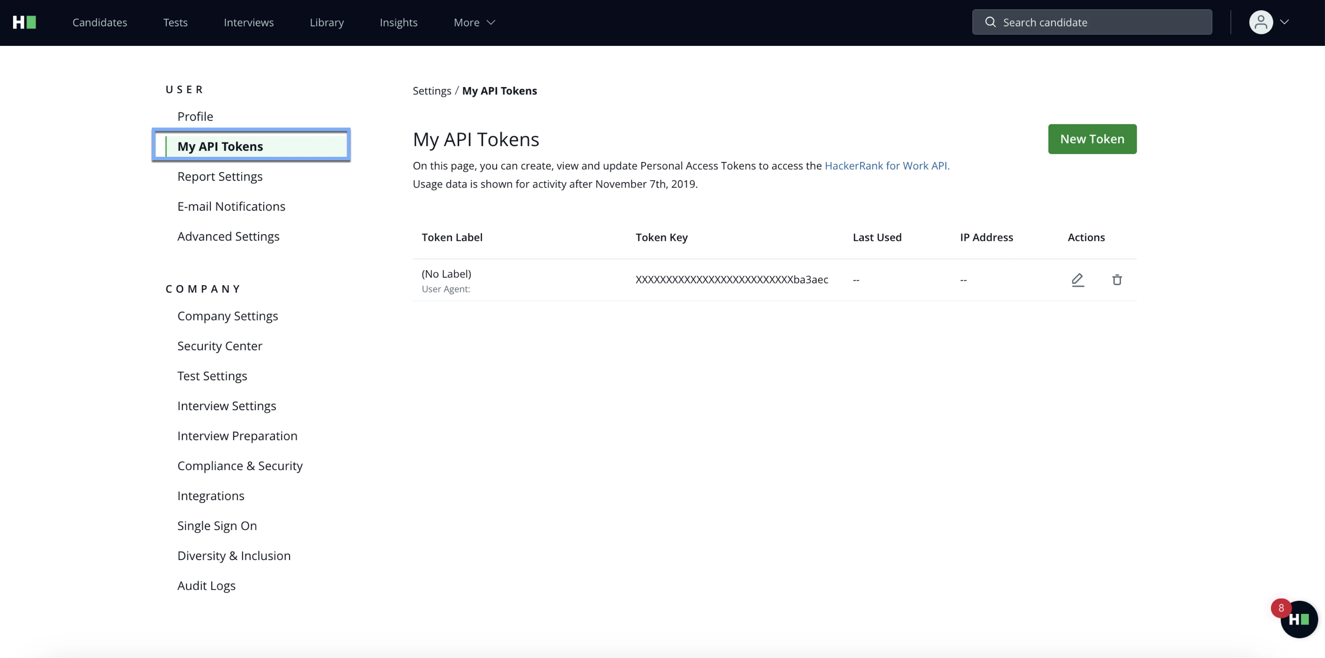Open Insights from the top navigation

[x=398, y=22]
